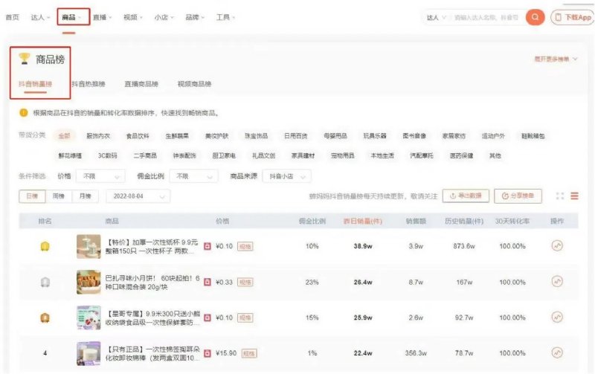This screenshot has height=374, width=595.
Task: Switch to list view icon
Action: point(574,196)
